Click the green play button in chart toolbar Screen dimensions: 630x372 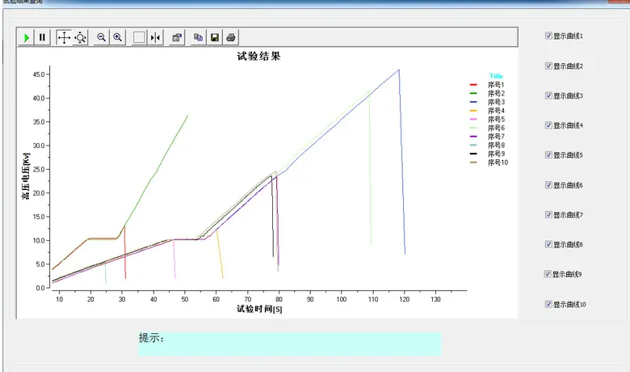coord(27,37)
